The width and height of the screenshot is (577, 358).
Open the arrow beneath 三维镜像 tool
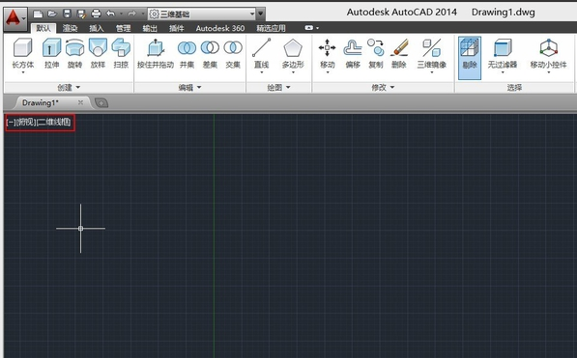point(432,72)
